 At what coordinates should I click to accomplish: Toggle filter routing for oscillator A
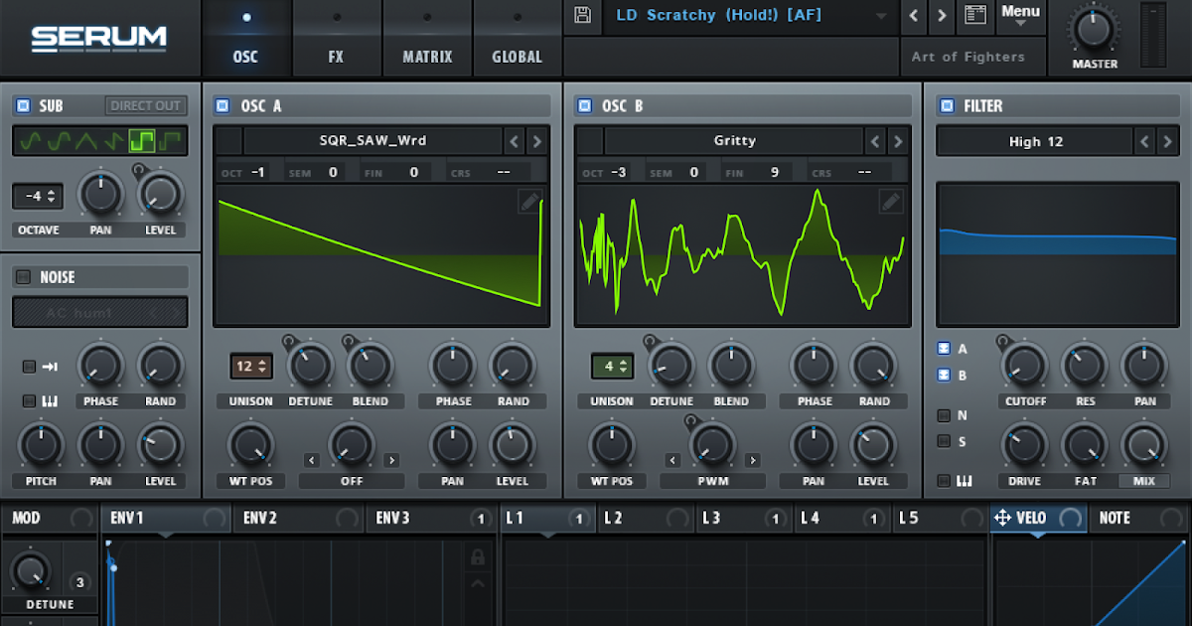click(944, 349)
